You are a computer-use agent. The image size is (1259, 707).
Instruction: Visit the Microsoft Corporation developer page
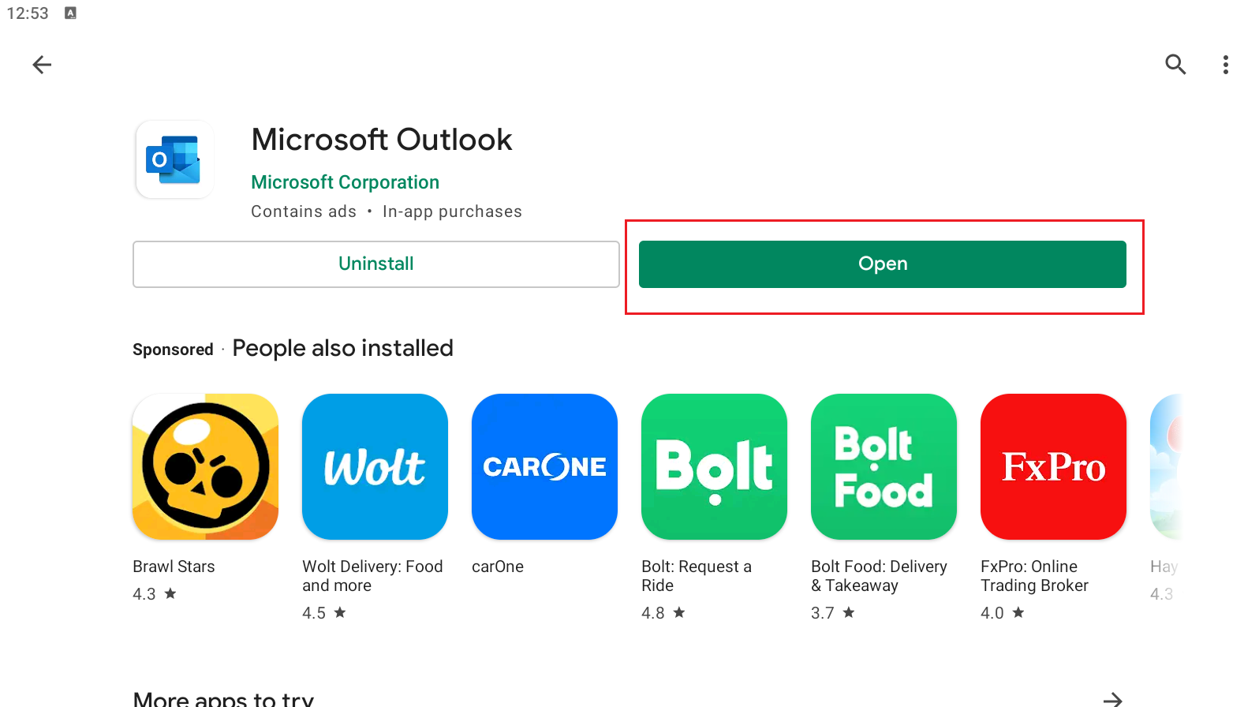(x=345, y=181)
